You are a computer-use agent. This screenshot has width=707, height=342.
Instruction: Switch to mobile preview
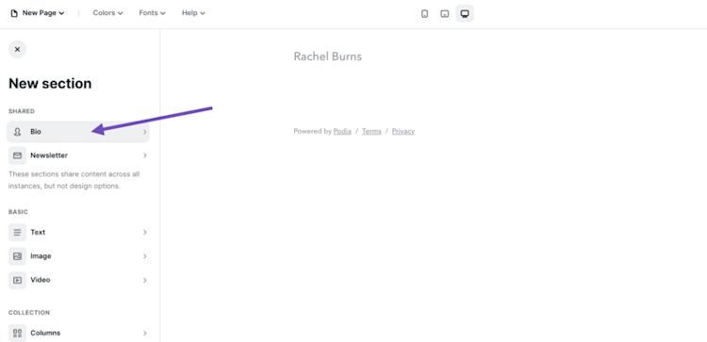pos(424,13)
